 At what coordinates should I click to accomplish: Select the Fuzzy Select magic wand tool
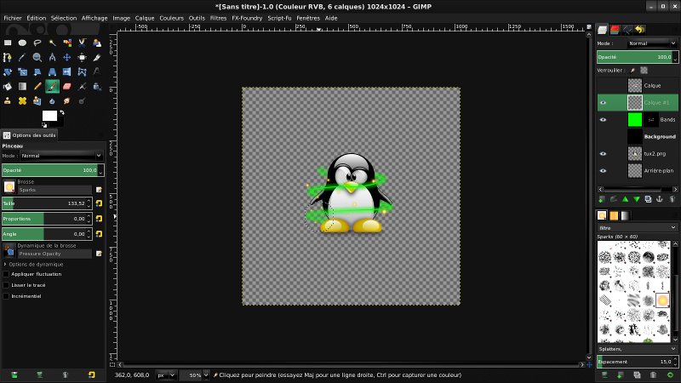pos(52,43)
